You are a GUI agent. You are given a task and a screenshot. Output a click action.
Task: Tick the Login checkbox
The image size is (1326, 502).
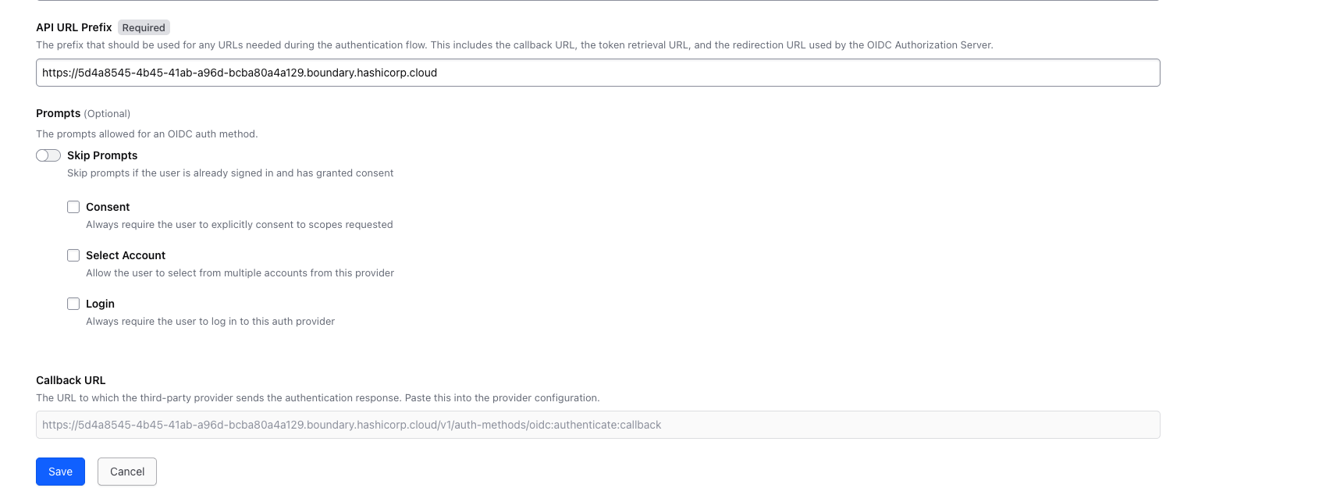pos(73,304)
